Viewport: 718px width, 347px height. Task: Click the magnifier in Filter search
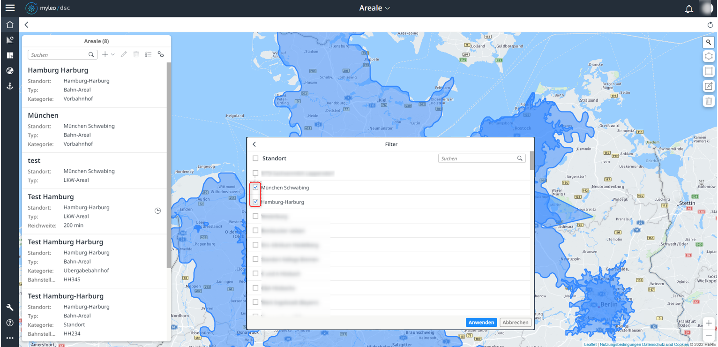coord(520,158)
